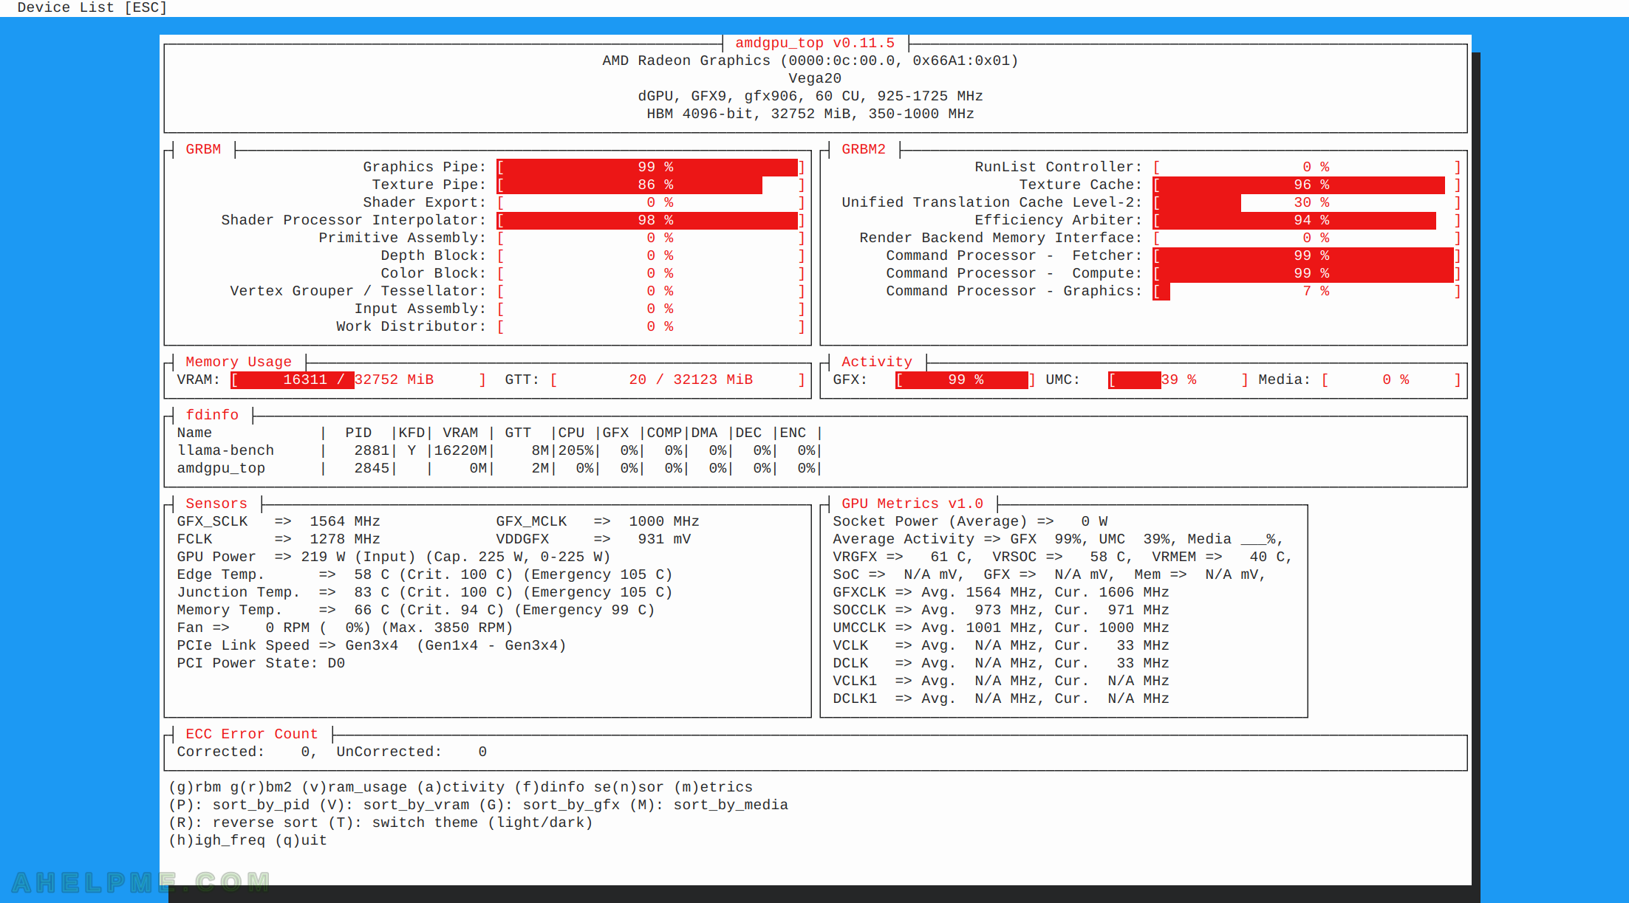
Task: Toggle the g(r)bm2 panel shortcut
Action: tap(261, 787)
